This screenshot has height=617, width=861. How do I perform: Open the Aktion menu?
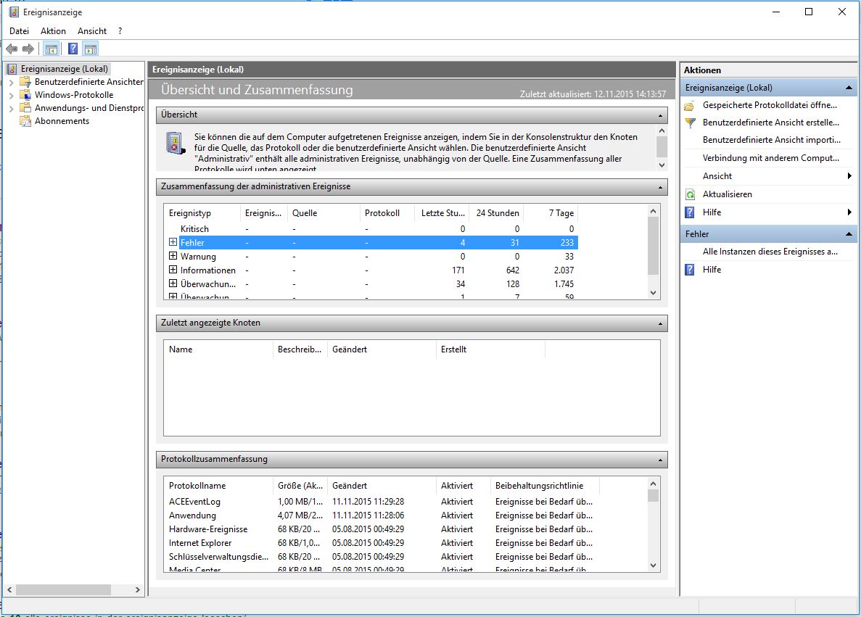[53, 31]
